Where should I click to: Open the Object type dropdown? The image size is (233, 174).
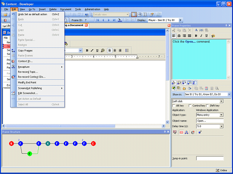click(x=221, y=115)
